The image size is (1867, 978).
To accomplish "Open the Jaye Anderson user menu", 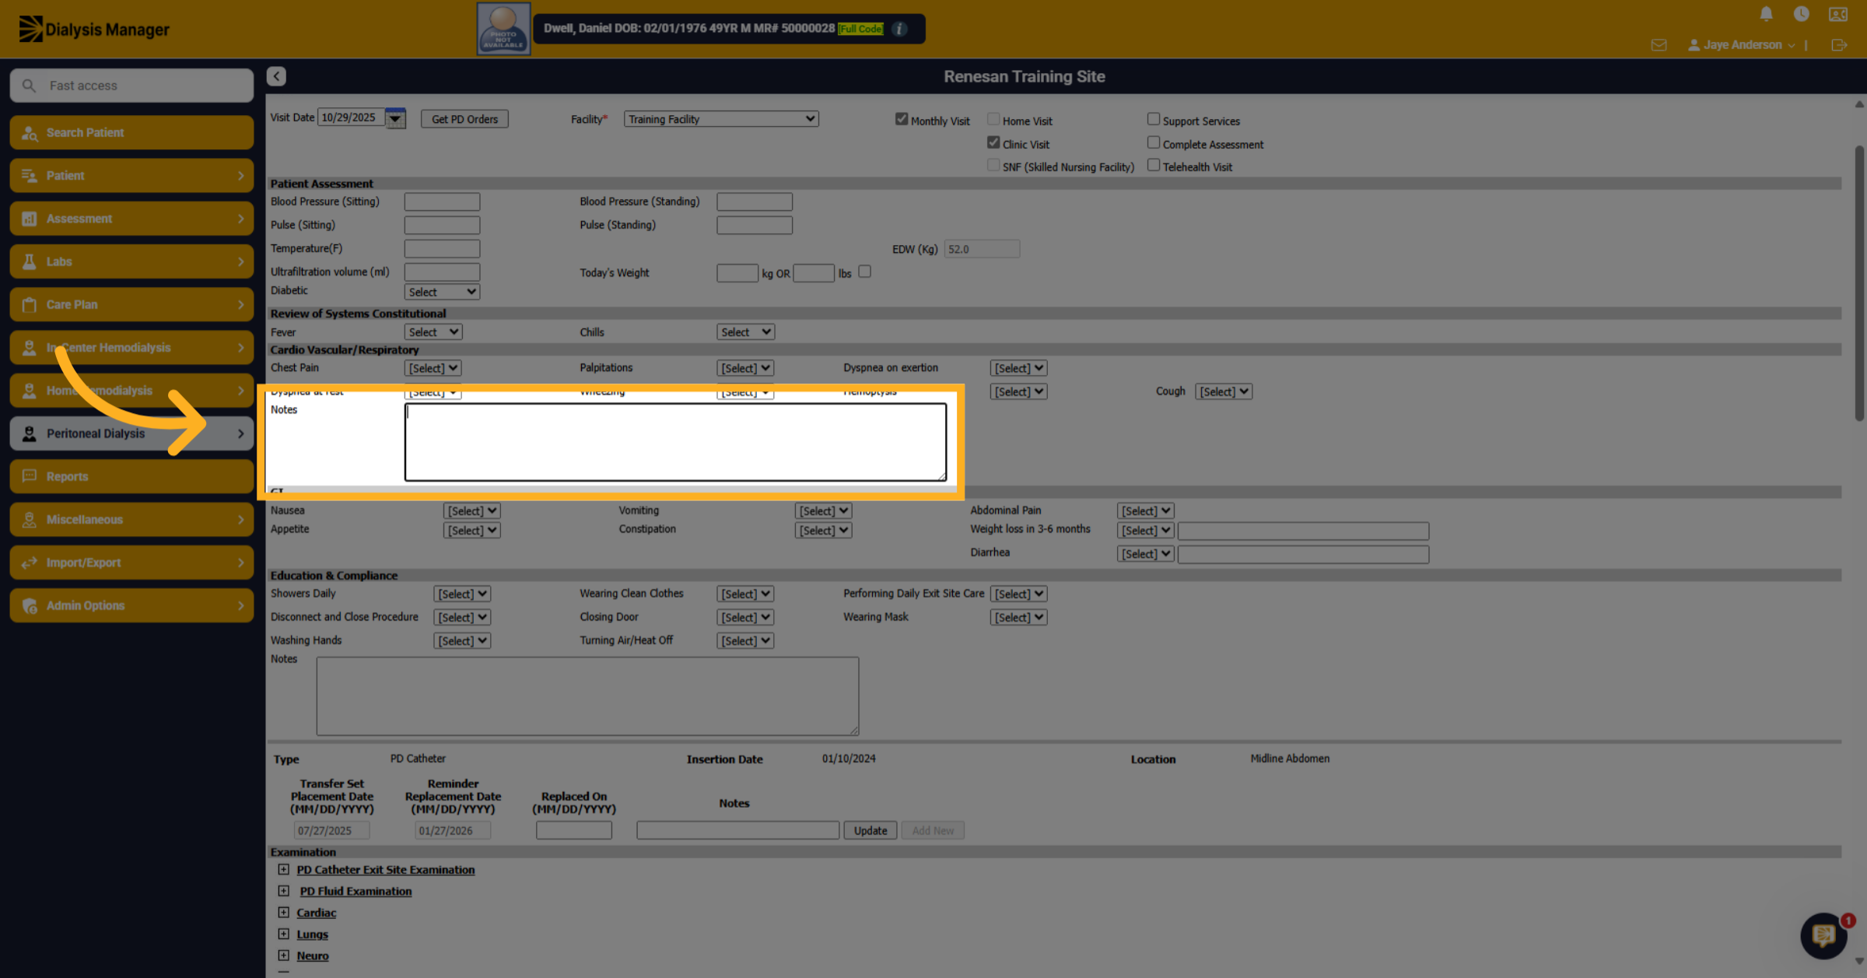I will click(x=1741, y=45).
